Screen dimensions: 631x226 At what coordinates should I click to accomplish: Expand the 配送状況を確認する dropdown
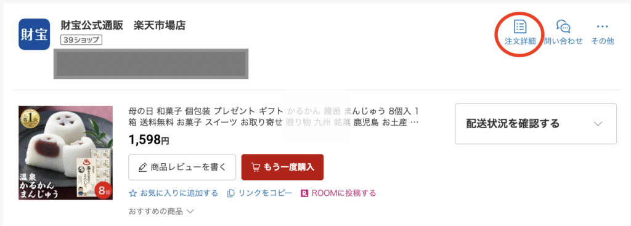pyautogui.click(x=535, y=124)
